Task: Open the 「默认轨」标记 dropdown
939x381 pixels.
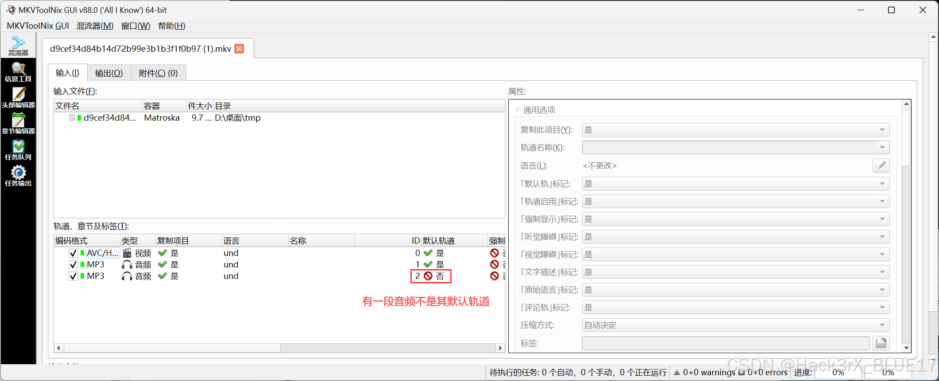Action: click(x=735, y=184)
